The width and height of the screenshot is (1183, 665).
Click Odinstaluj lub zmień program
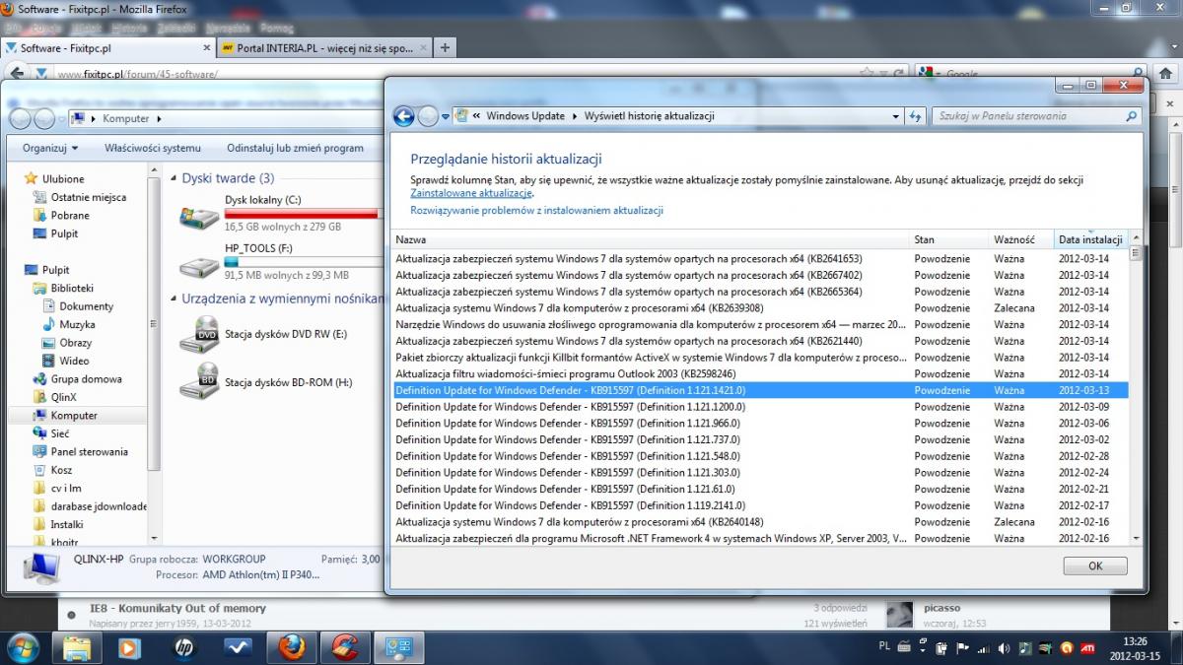(295, 148)
